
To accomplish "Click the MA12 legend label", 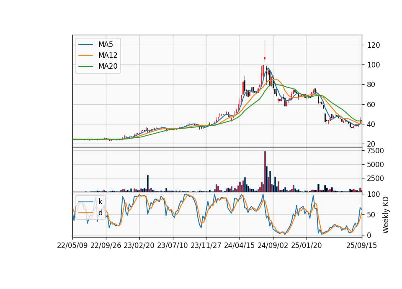I will pyautogui.click(x=108, y=55).
